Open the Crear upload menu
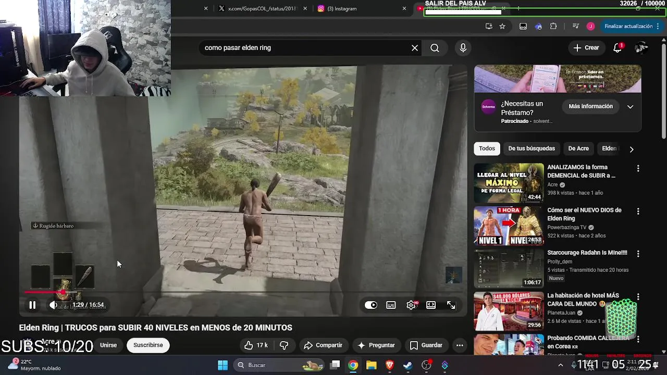This screenshot has height=375, width=667. (587, 48)
